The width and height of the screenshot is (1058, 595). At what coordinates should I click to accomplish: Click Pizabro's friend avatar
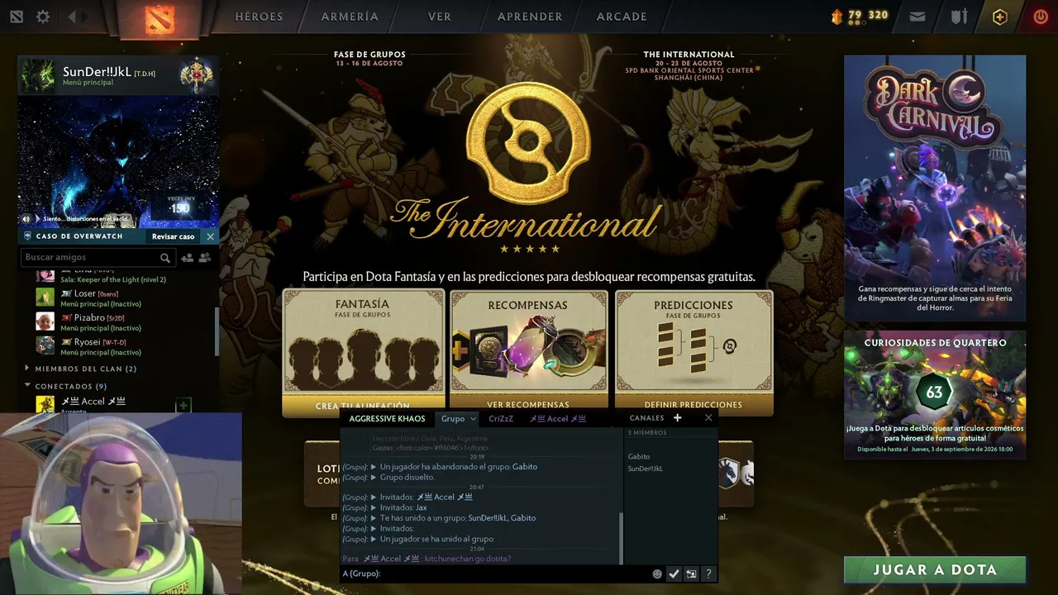click(x=45, y=321)
